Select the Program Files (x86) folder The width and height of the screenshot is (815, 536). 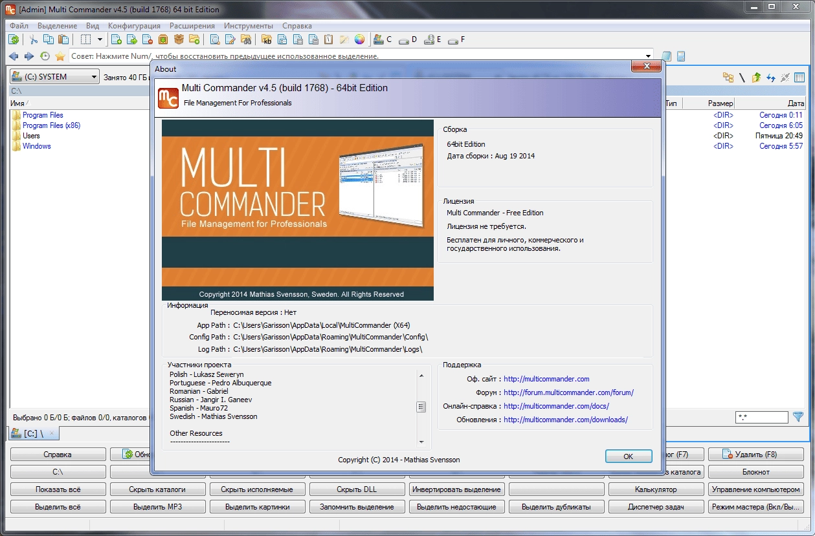51,125
